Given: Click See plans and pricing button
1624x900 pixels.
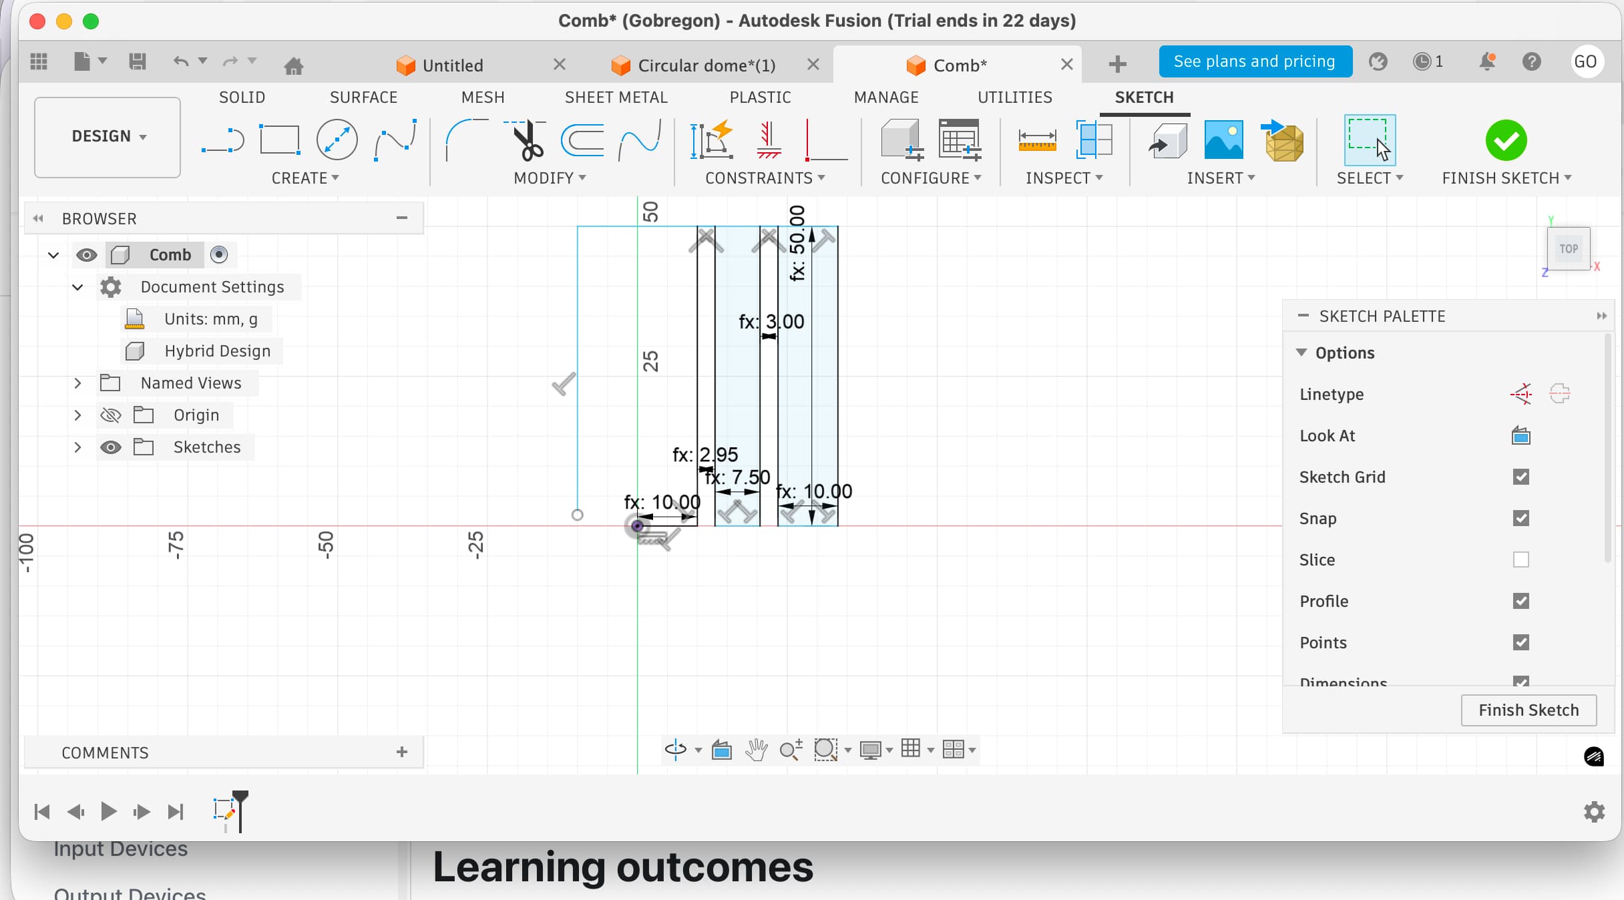Looking at the screenshot, I should coord(1255,61).
